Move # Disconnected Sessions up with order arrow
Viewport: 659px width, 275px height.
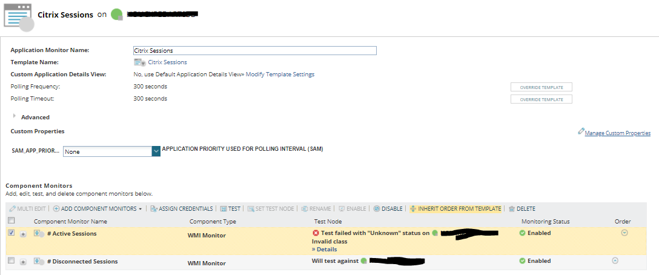[x=615, y=260]
